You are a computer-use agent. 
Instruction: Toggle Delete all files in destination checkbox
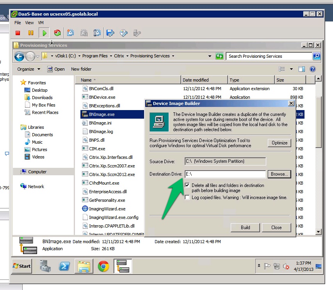coord(187,185)
